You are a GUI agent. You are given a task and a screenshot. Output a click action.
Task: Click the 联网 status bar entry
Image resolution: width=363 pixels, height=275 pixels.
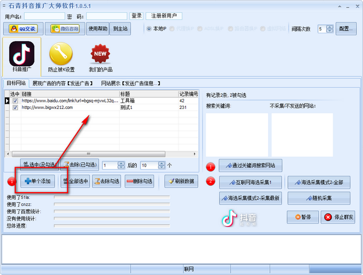(x=189, y=269)
